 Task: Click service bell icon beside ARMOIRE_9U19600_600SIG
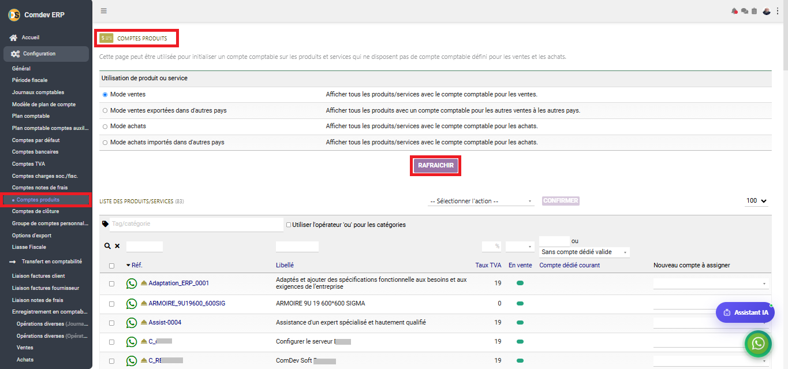[x=144, y=303]
